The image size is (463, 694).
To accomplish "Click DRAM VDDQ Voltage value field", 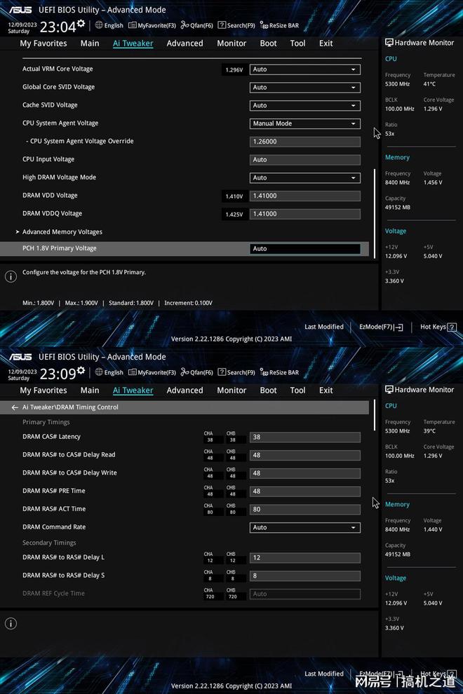I will (305, 215).
